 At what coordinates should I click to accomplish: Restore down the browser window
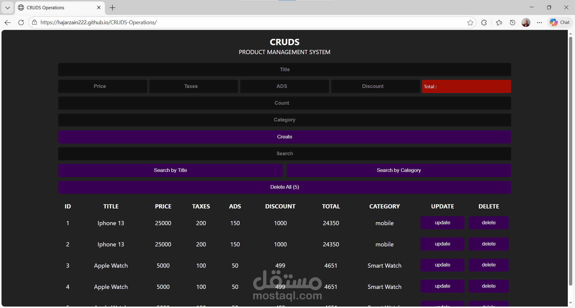(549, 7)
